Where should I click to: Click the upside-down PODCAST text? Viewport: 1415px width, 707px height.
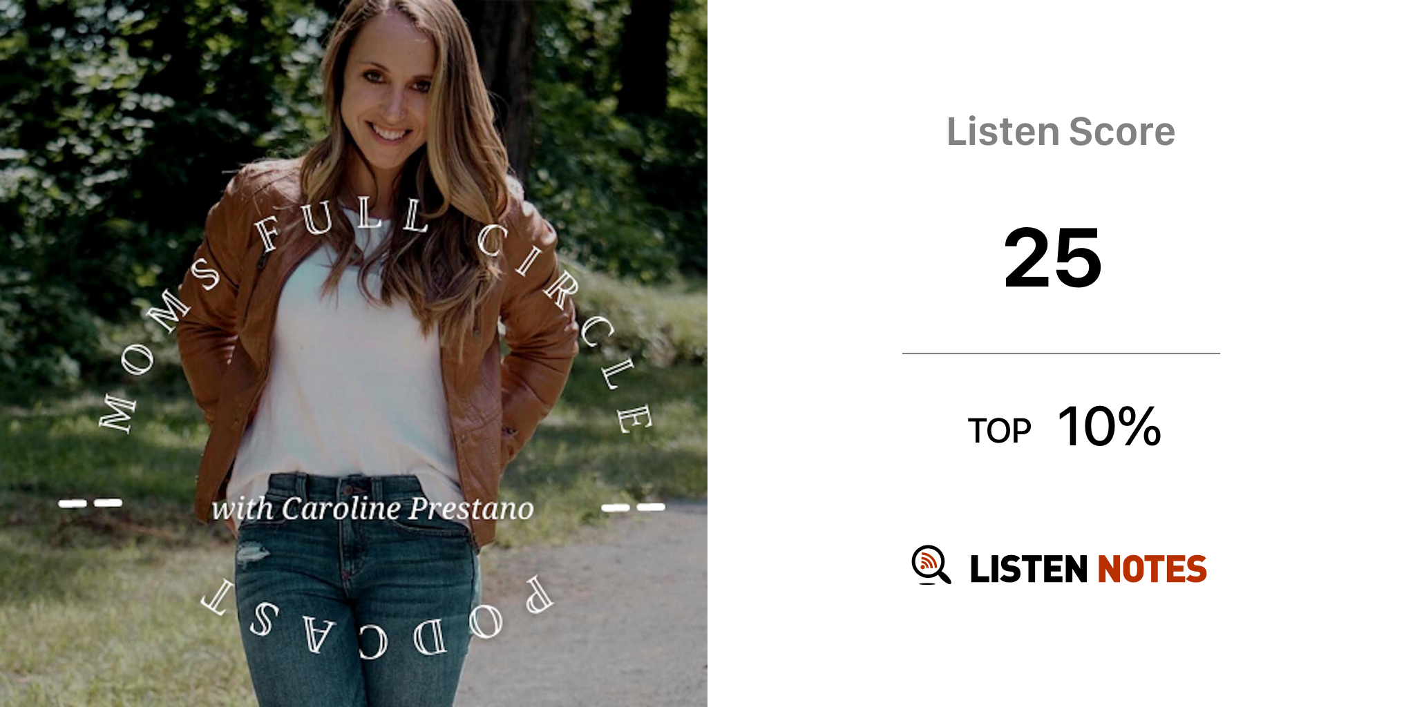pos(377,619)
